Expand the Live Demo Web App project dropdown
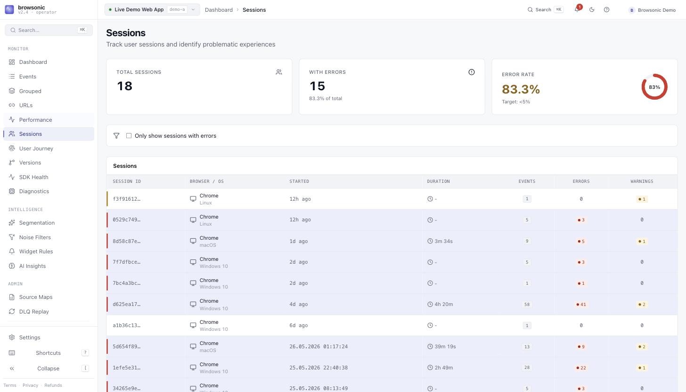 coord(152,9)
